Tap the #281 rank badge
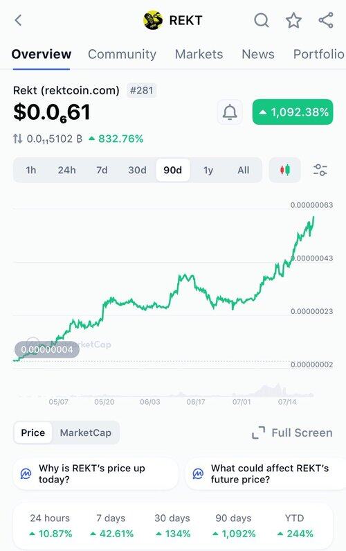 click(x=142, y=91)
